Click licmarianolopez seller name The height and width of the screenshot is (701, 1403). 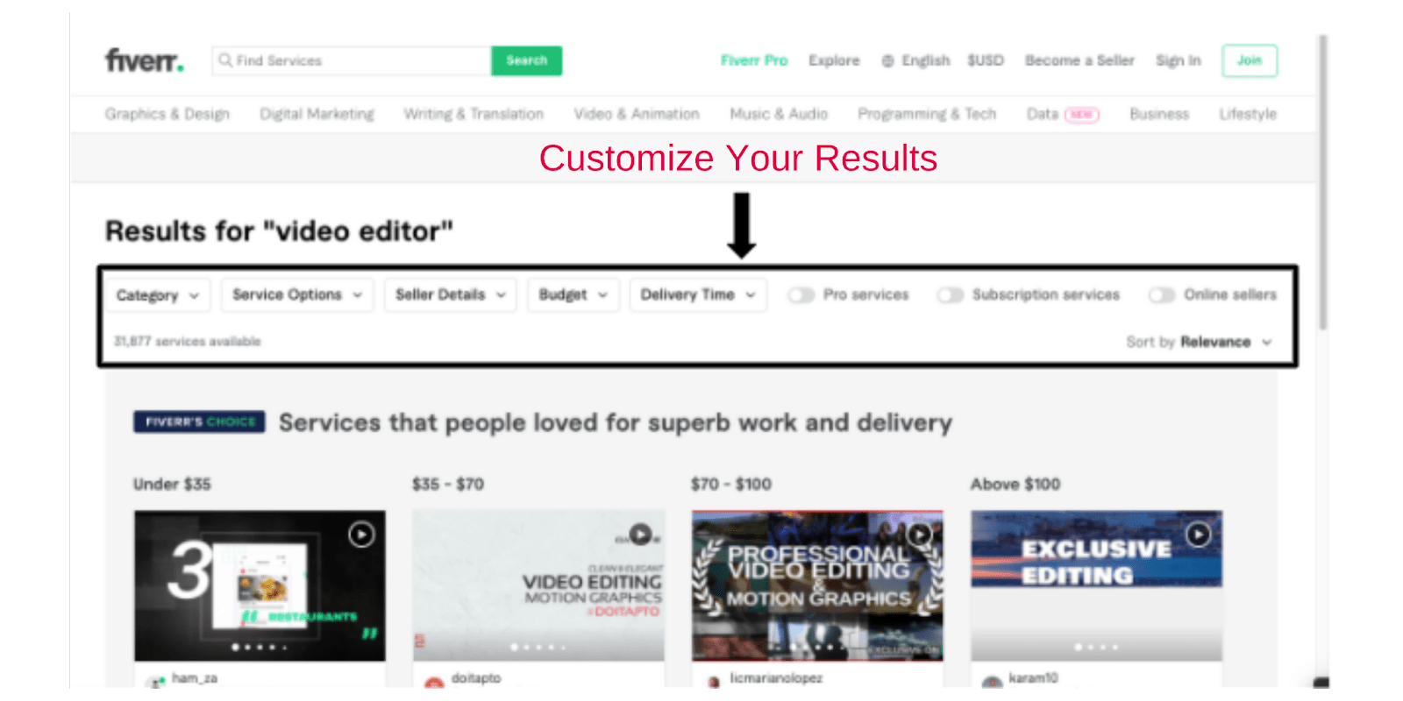click(776, 678)
